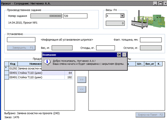This screenshot has height=120, width=167.
Task: Click the Установлено barcode input field
Action: tap(21, 40)
